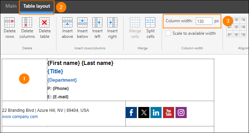Align cell content top right

pyautogui.click(x=243, y=20)
